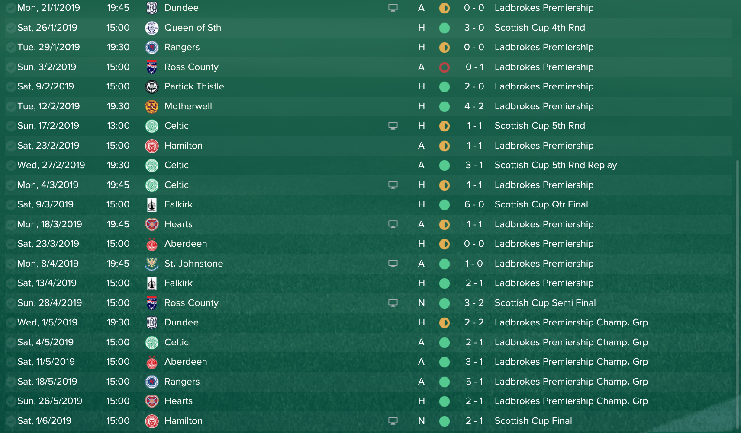Click the Queen of Sth club badge
Viewport: 741px width, 433px height.
pos(151,28)
